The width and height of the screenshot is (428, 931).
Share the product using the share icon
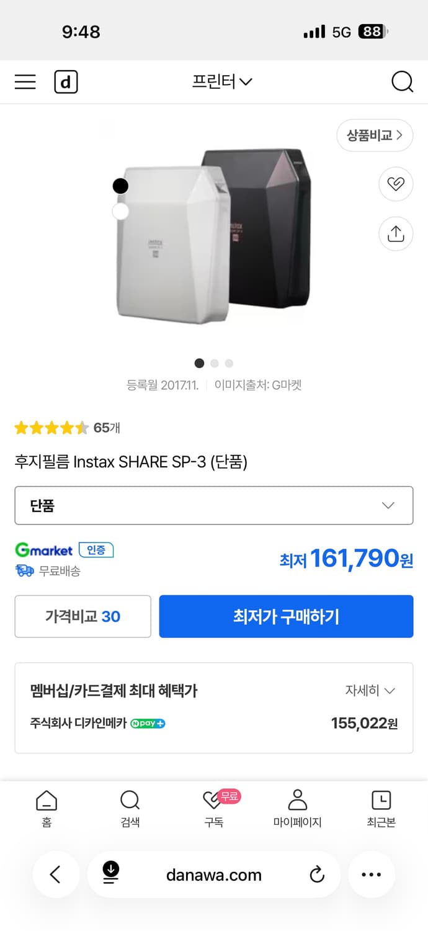pos(395,233)
